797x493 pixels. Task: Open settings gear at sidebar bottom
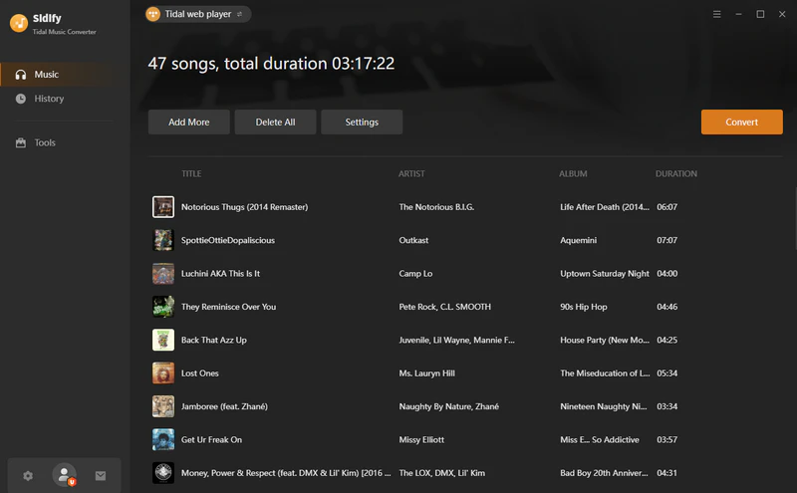pos(28,476)
